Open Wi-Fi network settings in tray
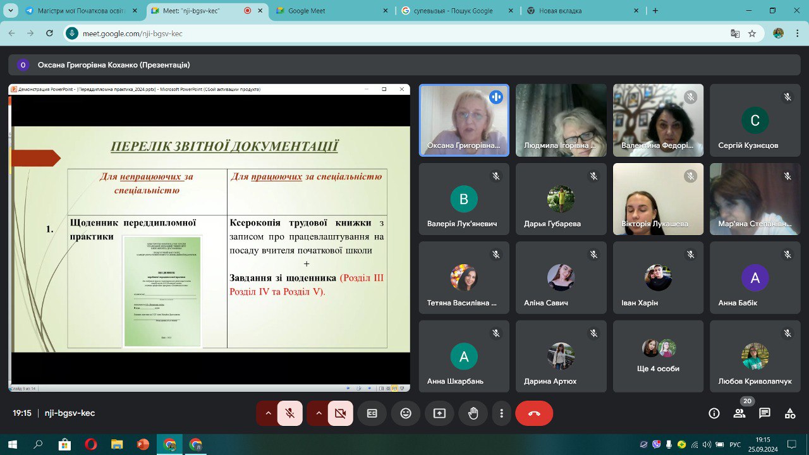809x455 pixels. [x=693, y=444]
